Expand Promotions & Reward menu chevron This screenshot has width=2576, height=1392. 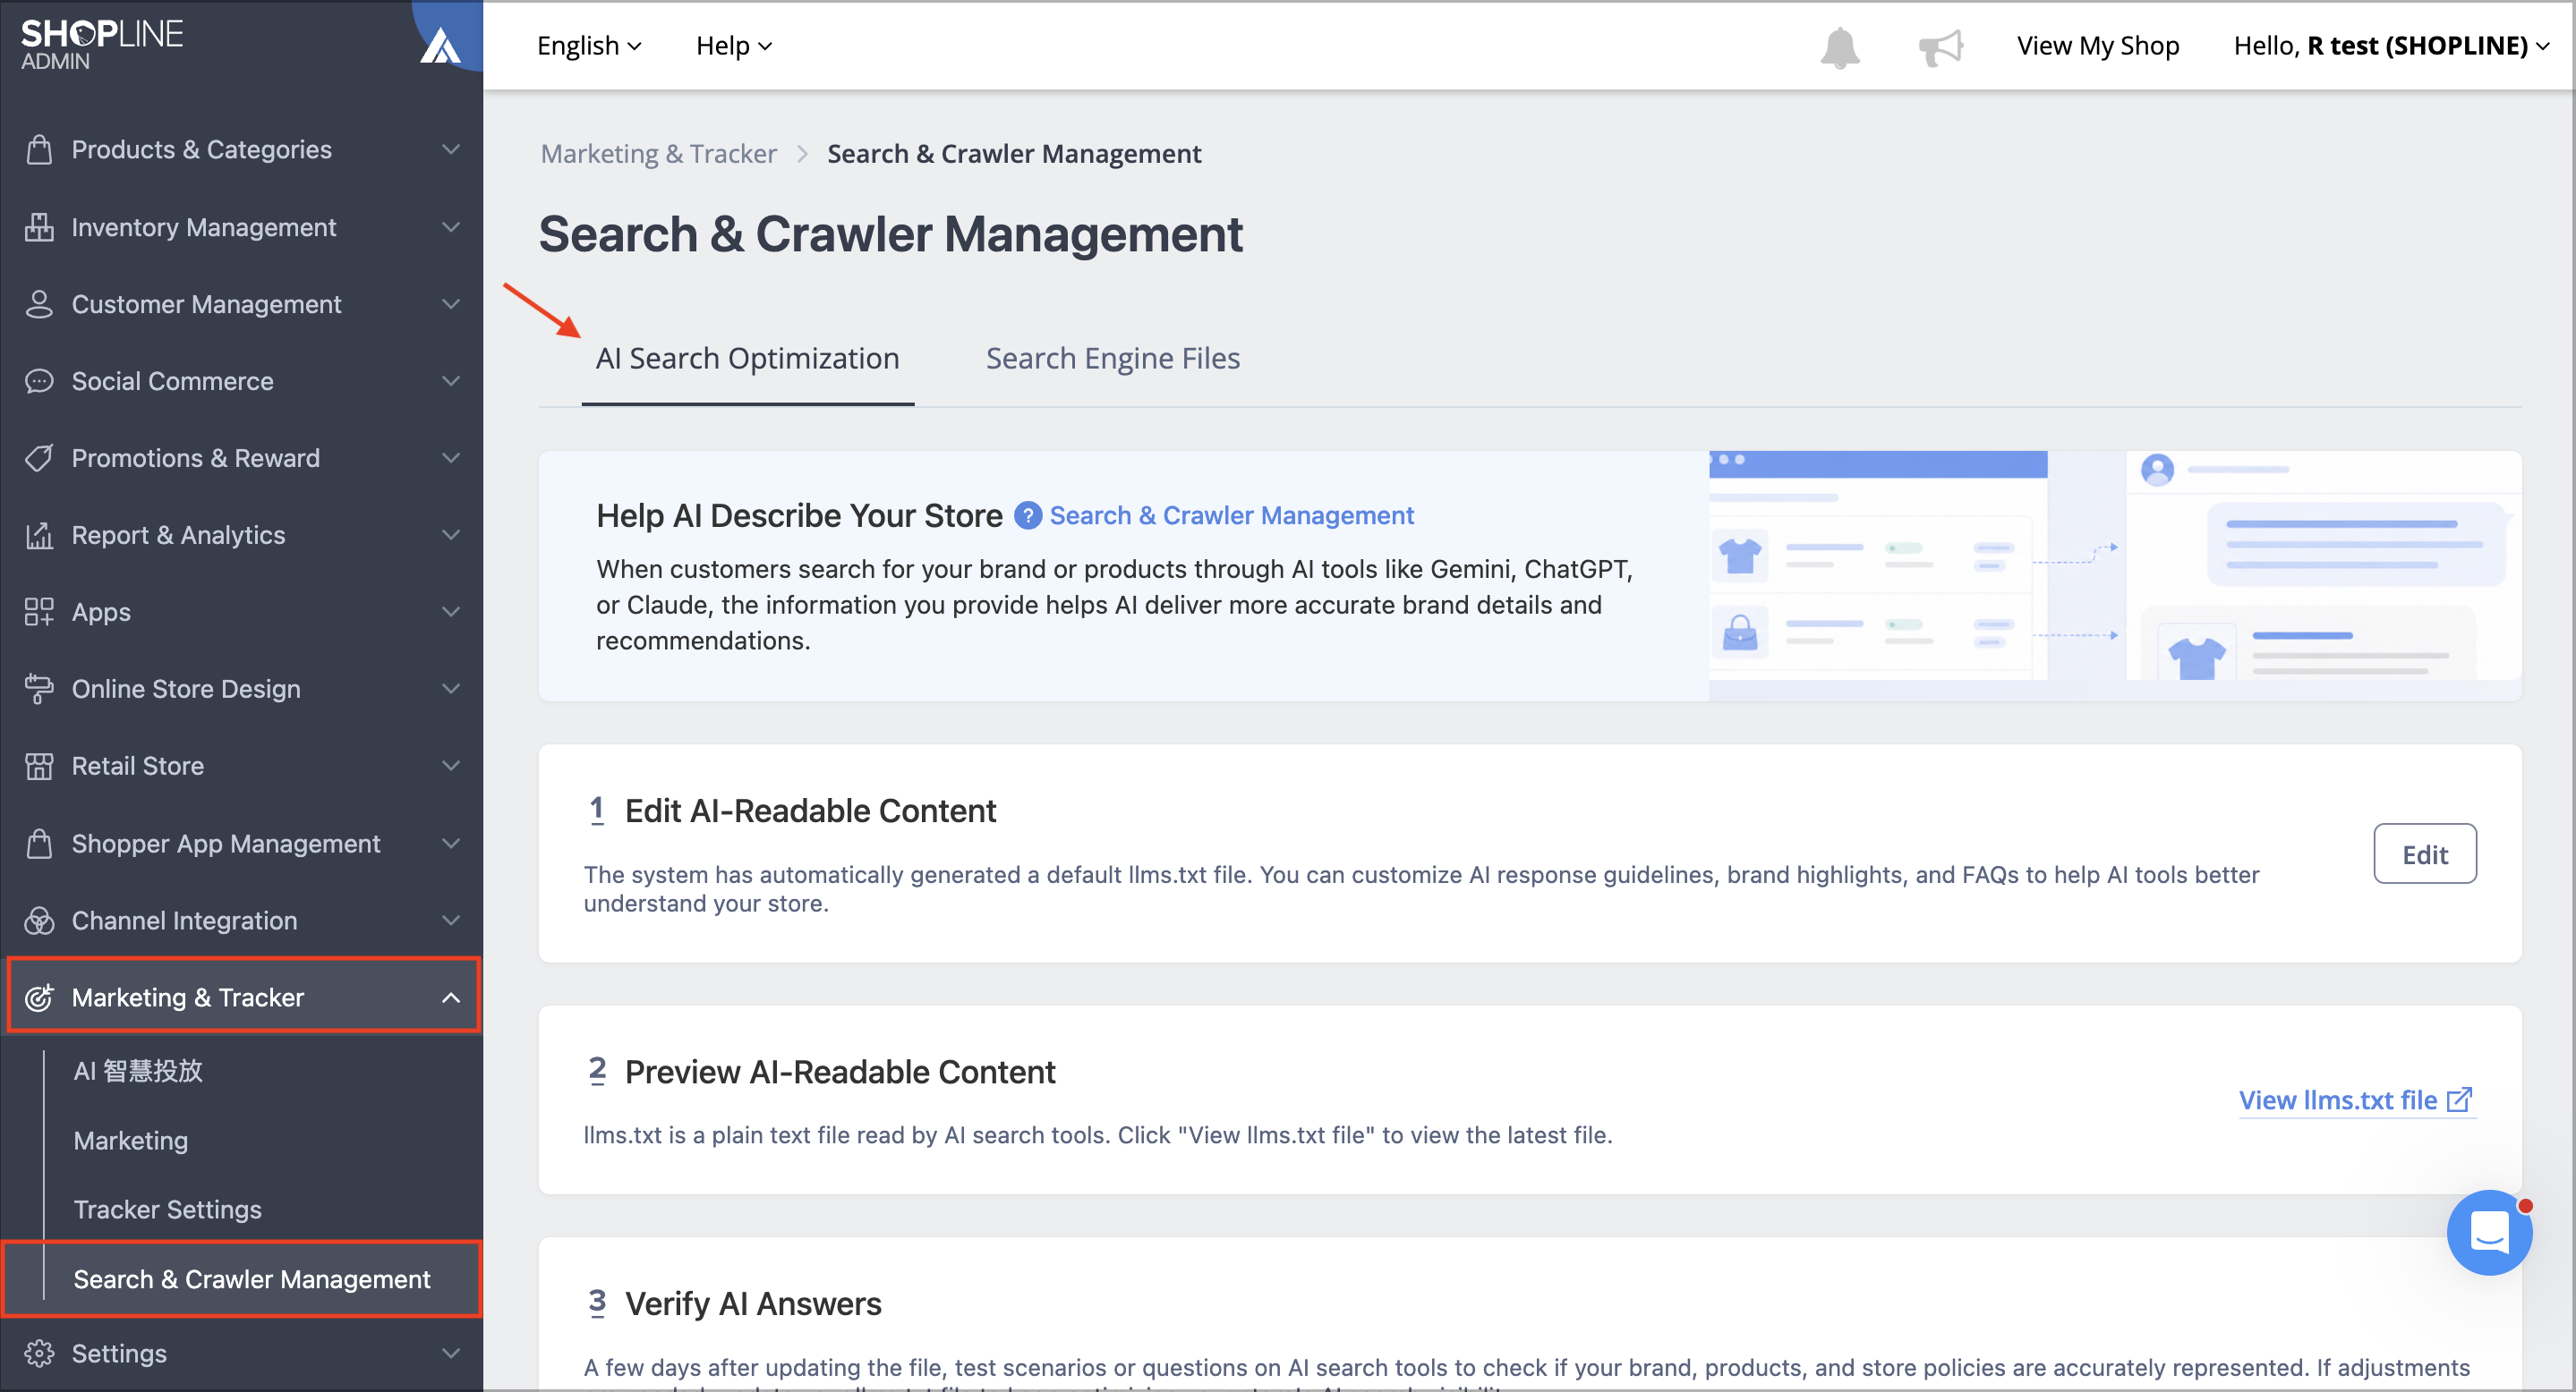coord(451,459)
